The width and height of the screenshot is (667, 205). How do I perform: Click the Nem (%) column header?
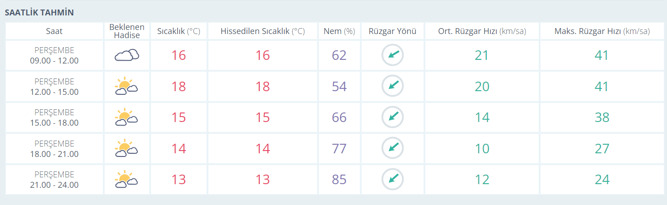339,31
